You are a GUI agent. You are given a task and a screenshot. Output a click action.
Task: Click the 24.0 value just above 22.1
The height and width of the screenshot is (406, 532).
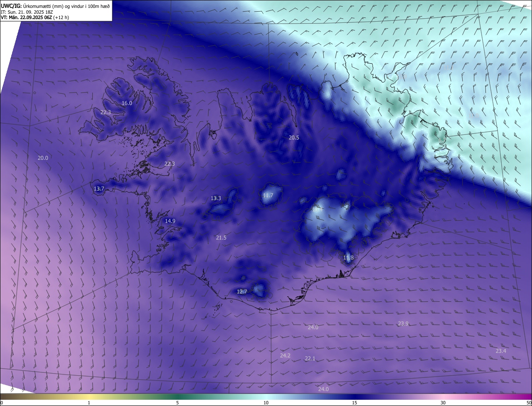click(x=313, y=327)
